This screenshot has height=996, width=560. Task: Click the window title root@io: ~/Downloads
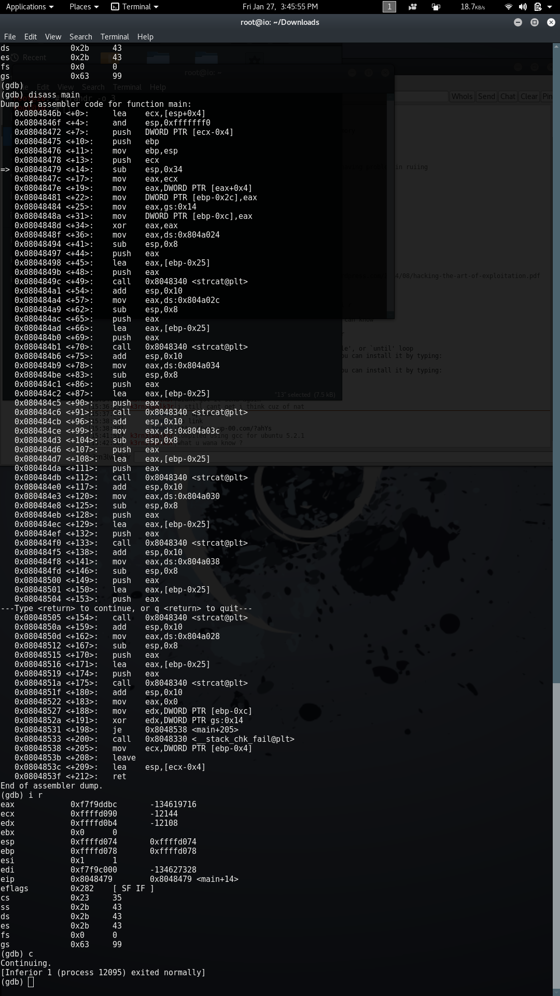coord(280,22)
